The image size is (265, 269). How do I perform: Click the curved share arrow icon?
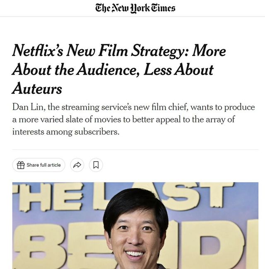click(77, 165)
